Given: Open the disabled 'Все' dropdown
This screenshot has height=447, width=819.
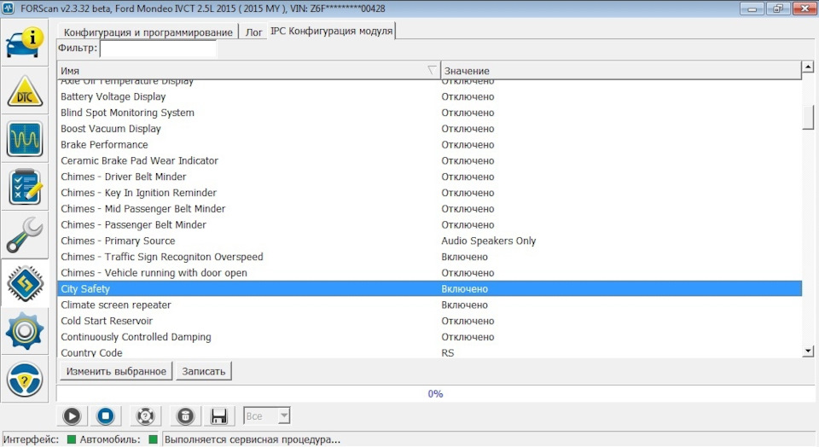Looking at the screenshot, I should click(x=266, y=416).
